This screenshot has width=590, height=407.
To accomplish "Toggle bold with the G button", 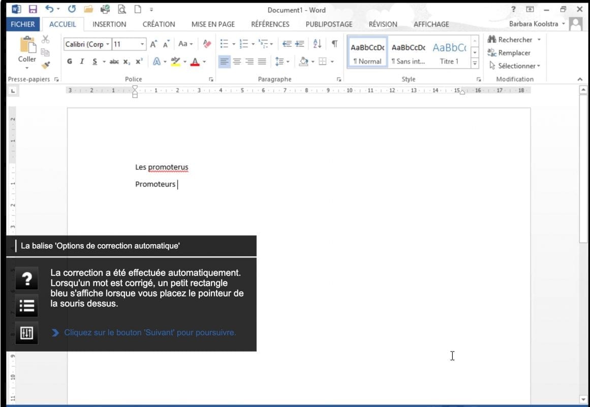I will [x=70, y=62].
